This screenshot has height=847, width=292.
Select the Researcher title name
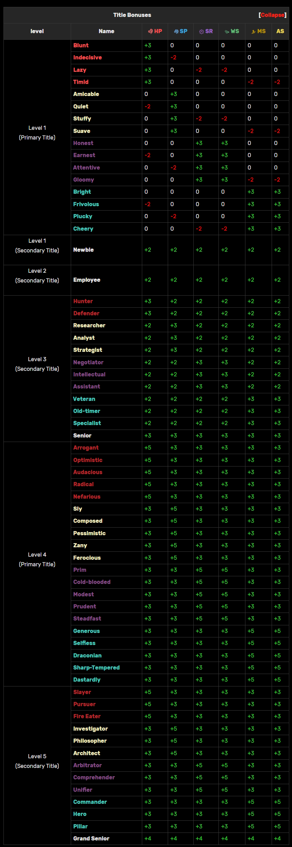click(89, 326)
